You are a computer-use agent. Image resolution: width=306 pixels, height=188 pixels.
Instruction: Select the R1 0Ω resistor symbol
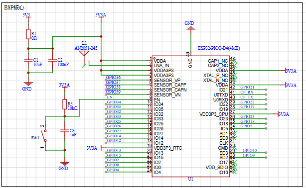click(x=28, y=34)
